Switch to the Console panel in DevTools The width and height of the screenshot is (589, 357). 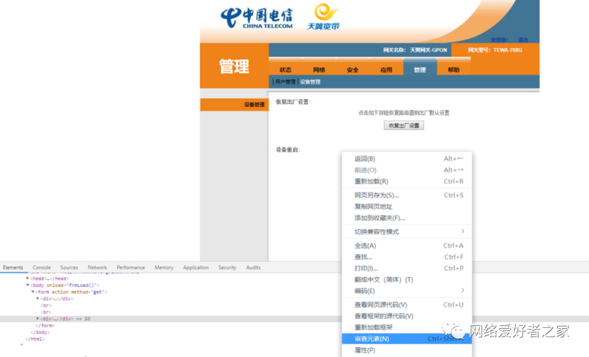[41, 267]
